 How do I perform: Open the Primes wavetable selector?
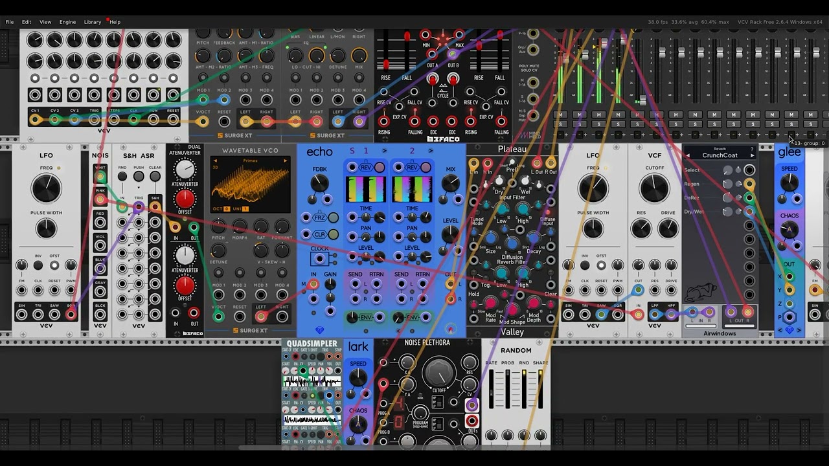[250, 161]
